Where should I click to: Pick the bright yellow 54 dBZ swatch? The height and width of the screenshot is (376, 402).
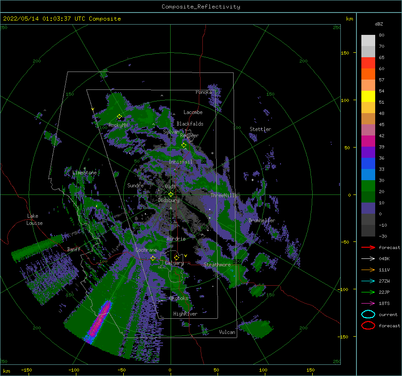(x=368, y=96)
